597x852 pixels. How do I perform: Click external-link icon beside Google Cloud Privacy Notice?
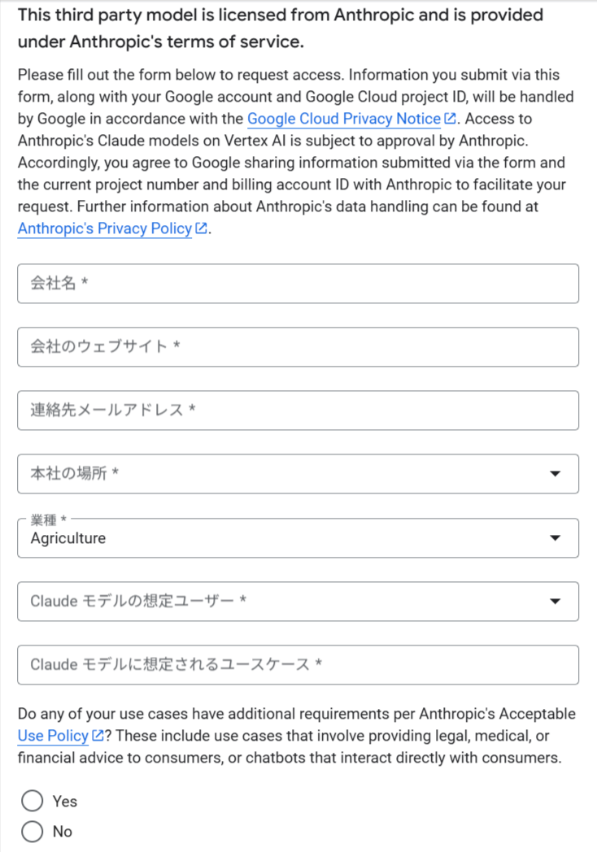click(449, 119)
